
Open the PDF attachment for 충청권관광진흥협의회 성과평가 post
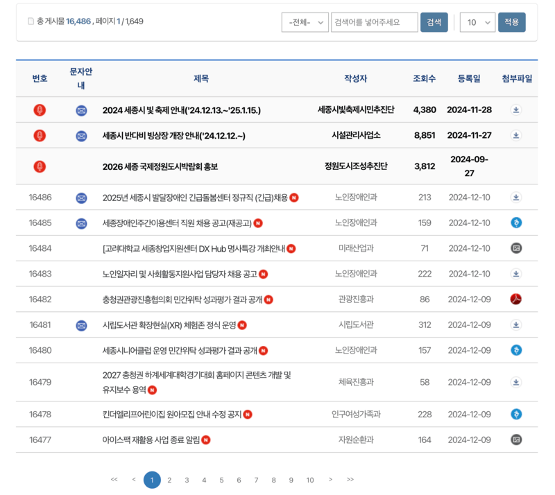515,299
